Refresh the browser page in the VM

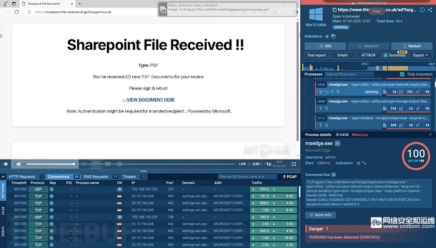pyautogui.click(x=16, y=12)
